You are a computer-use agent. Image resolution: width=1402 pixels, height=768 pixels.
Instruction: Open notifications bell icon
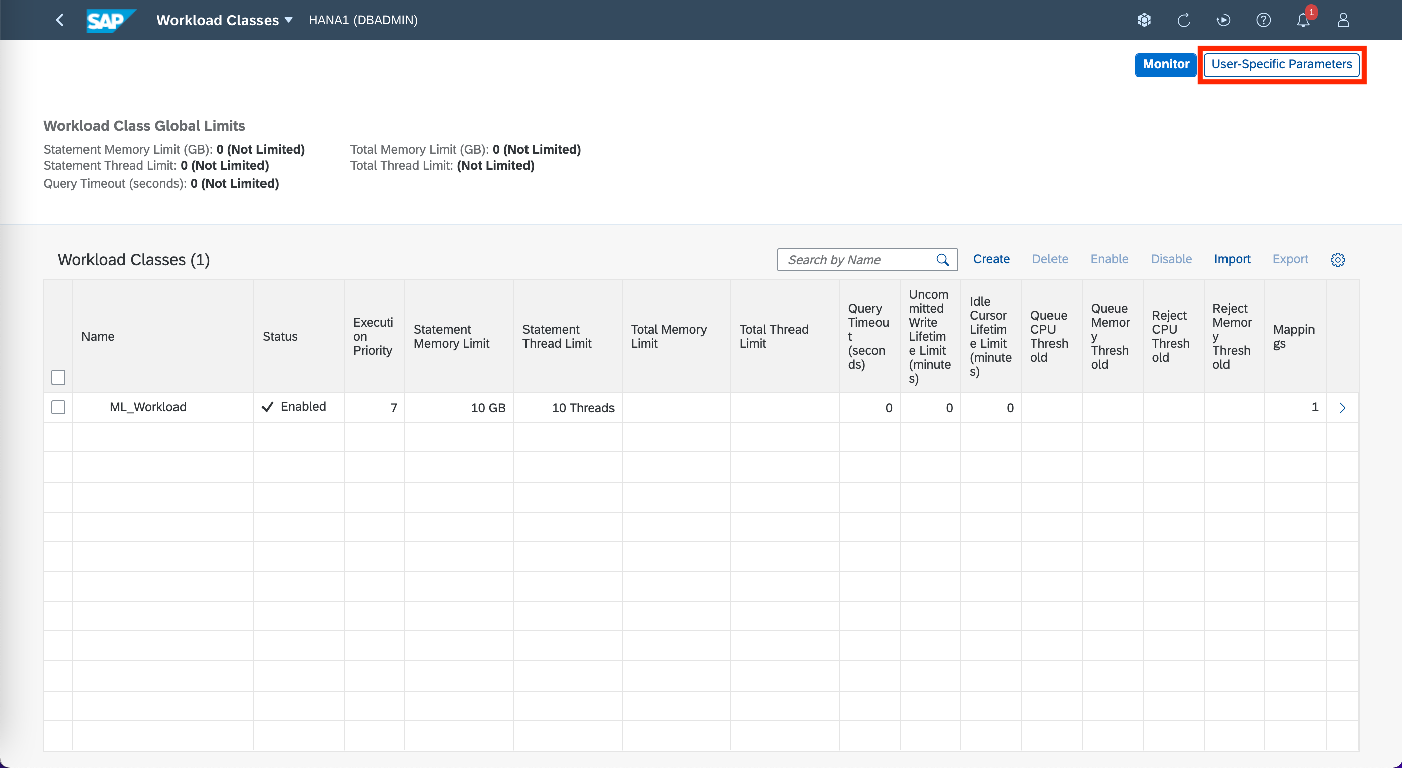pyautogui.click(x=1303, y=20)
